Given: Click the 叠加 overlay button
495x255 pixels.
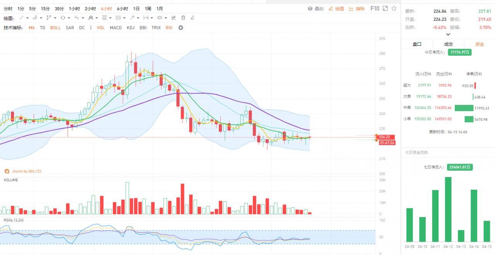Looking at the screenshot, I should 316,9.
